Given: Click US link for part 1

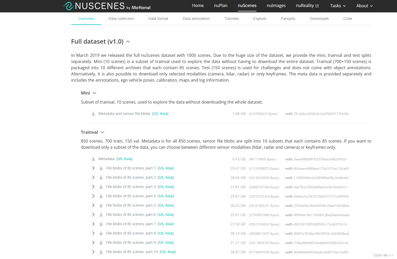Looking at the screenshot, I should click(x=161, y=168).
